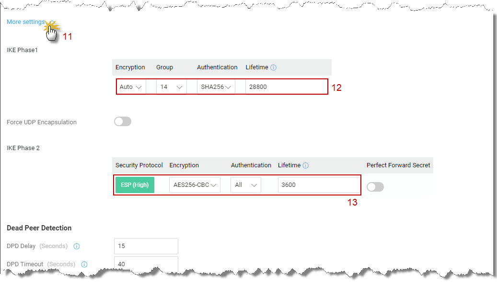Collapse the More settings chevron

pyautogui.click(x=52, y=22)
